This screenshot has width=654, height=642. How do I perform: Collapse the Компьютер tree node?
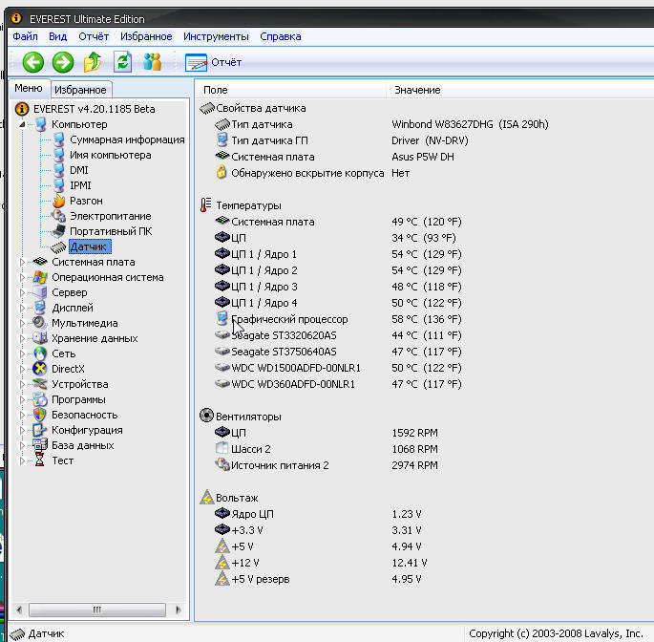click(x=22, y=124)
